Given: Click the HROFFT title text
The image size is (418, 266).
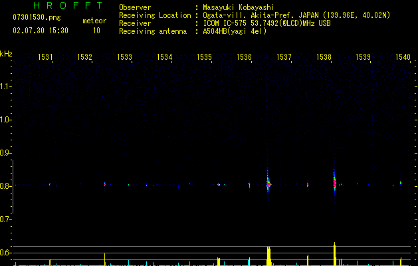Looking at the screenshot, I should [x=68, y=5].
